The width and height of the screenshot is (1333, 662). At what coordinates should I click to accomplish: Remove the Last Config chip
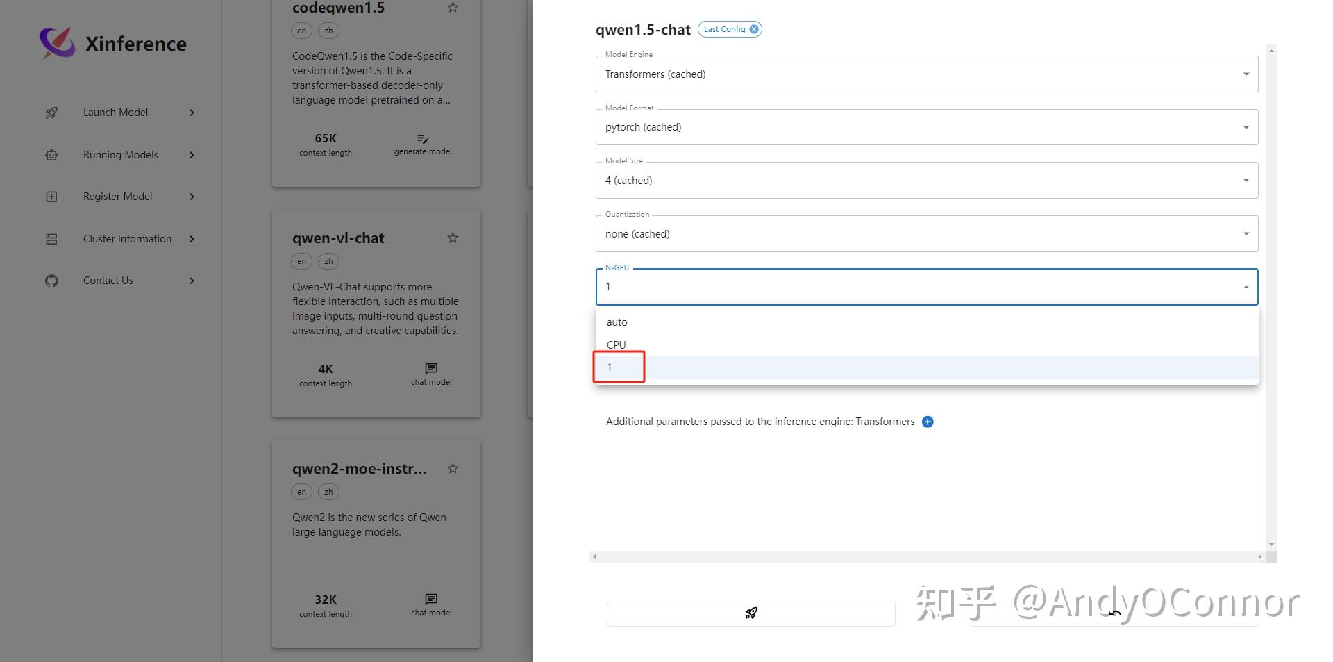754,29
